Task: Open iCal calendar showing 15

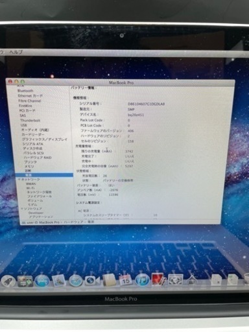Action: tap(126, 280)
